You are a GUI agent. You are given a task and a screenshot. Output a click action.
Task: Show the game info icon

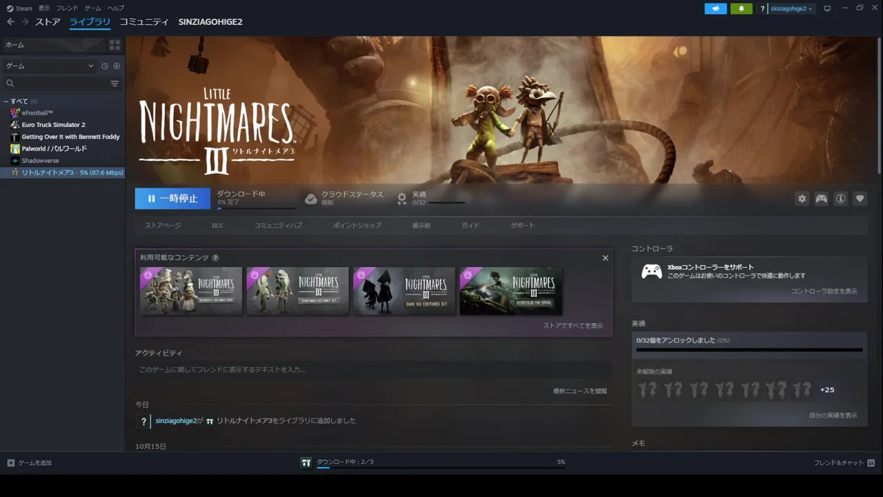click(840, 199)
